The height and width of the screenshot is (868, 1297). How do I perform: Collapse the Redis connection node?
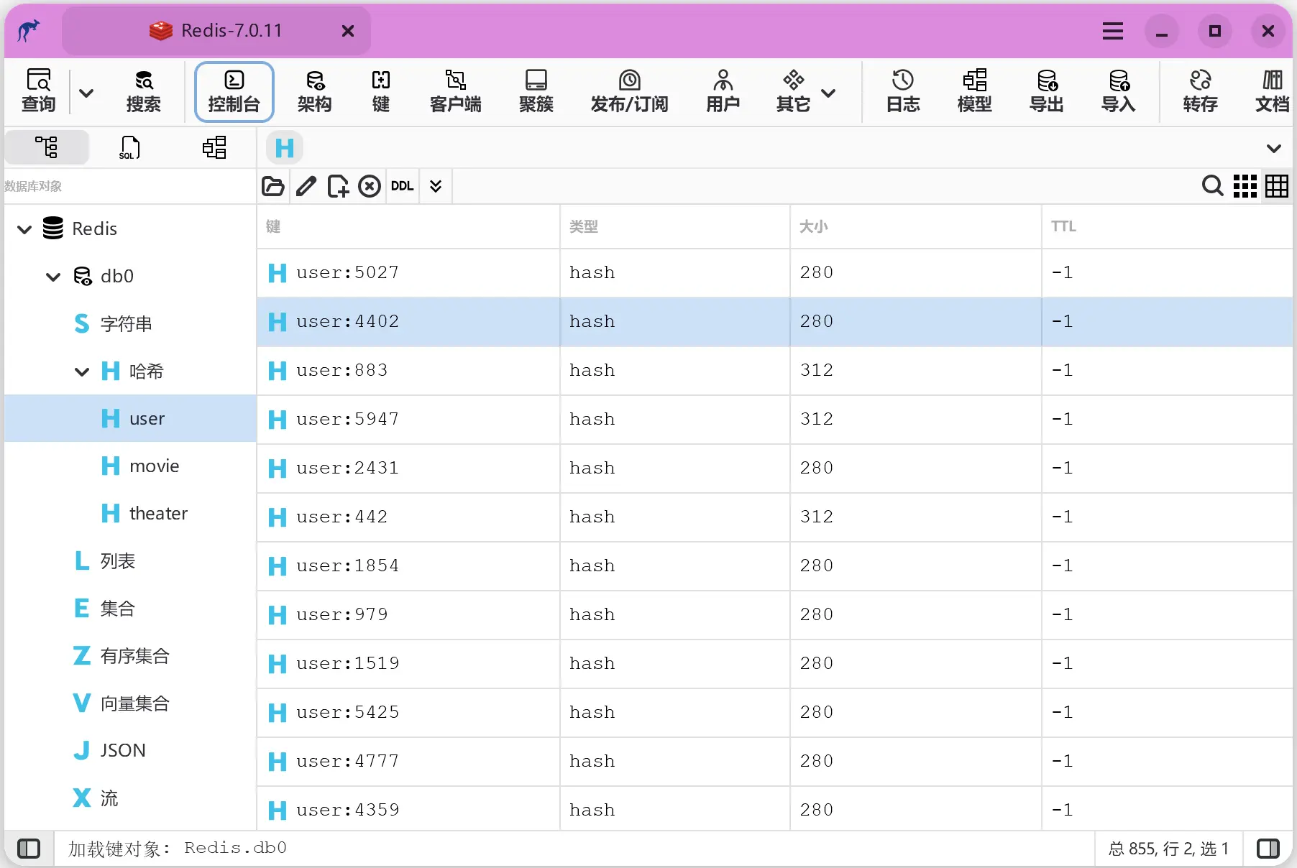pos(24,229)
